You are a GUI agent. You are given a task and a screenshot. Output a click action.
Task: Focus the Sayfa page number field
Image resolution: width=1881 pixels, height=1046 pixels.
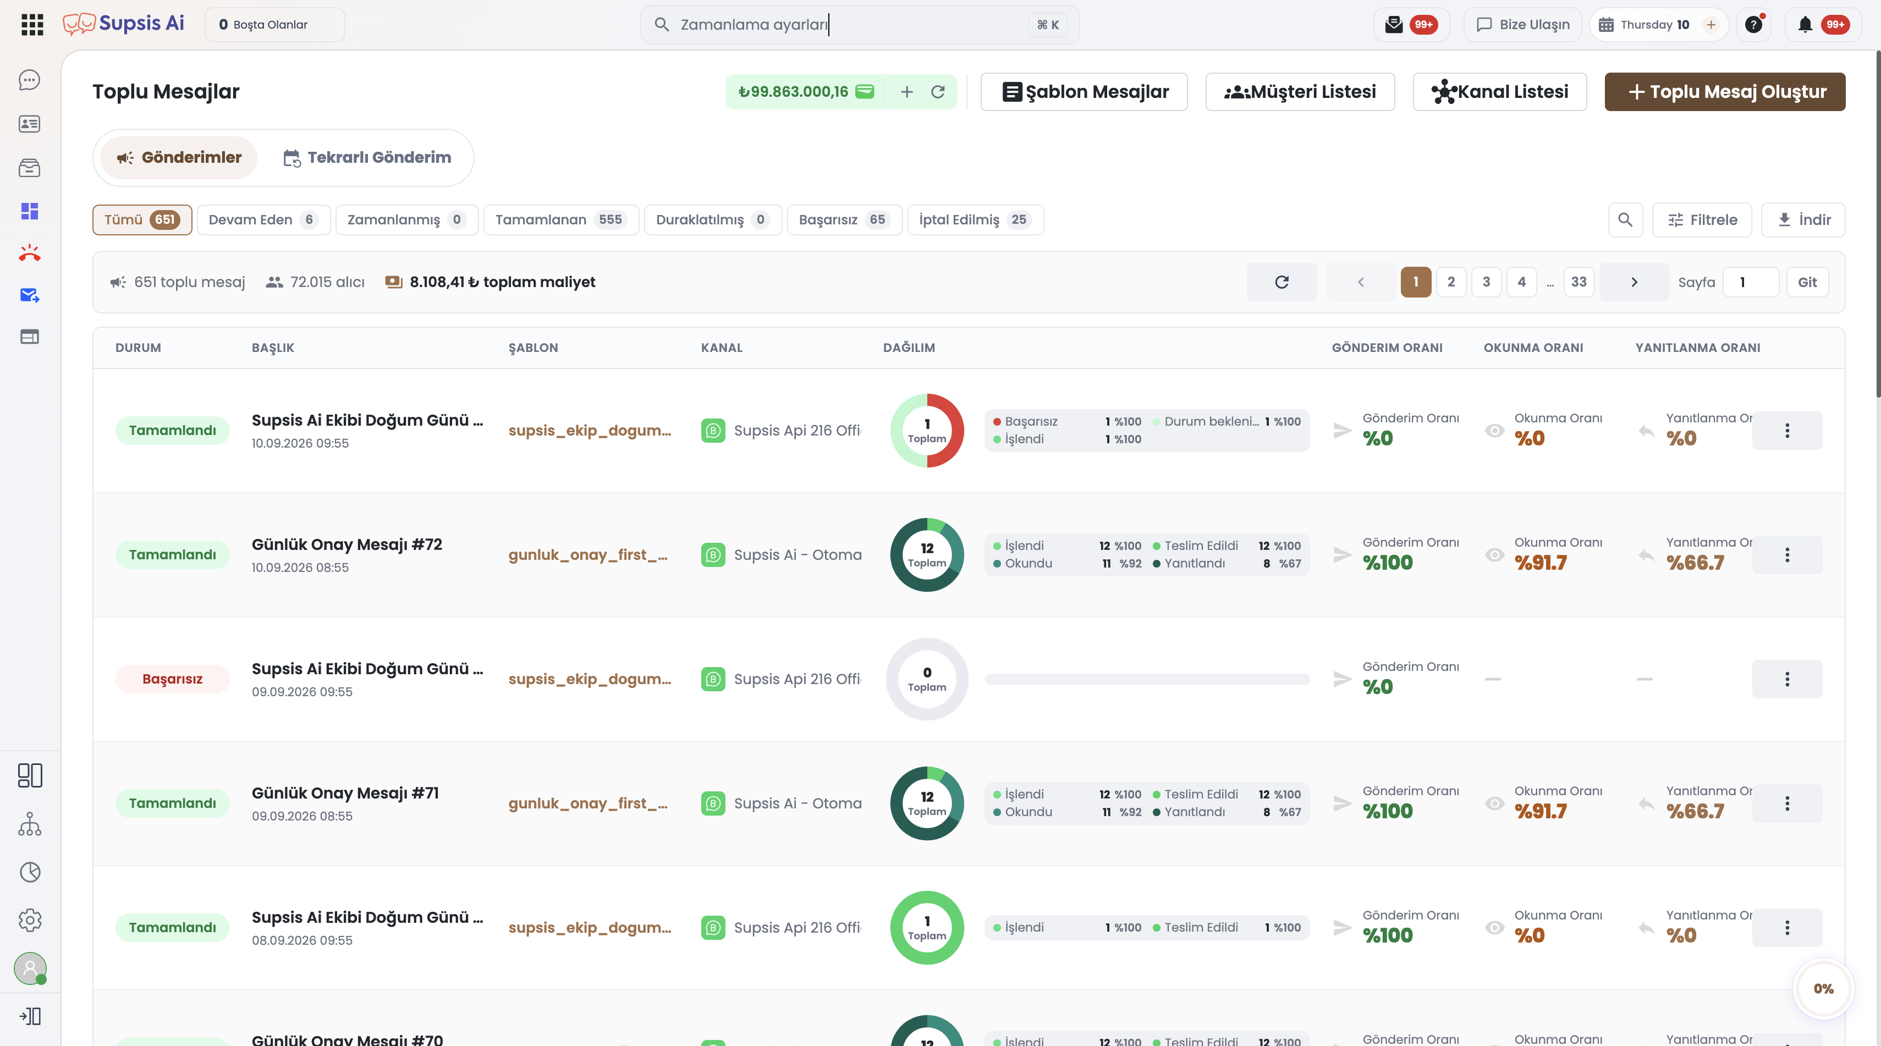[x=1750, y=282]
